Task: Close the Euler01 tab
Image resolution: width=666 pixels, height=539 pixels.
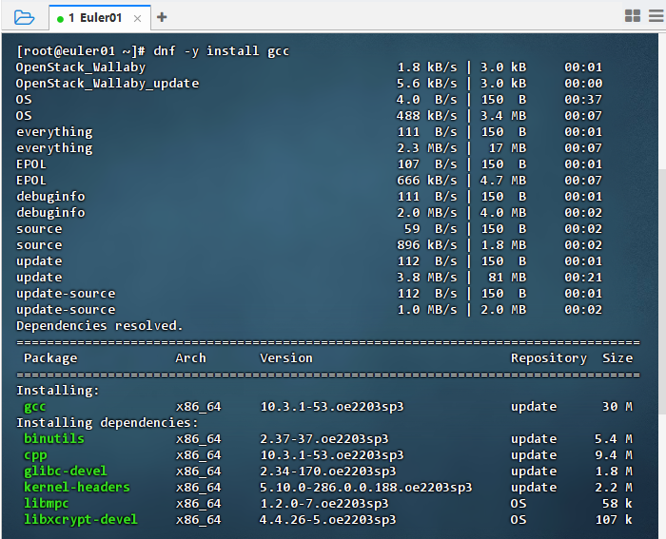Action: click(137, 17)
